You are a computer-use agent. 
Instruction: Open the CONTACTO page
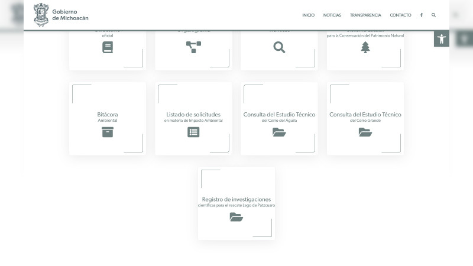point(400,15)
